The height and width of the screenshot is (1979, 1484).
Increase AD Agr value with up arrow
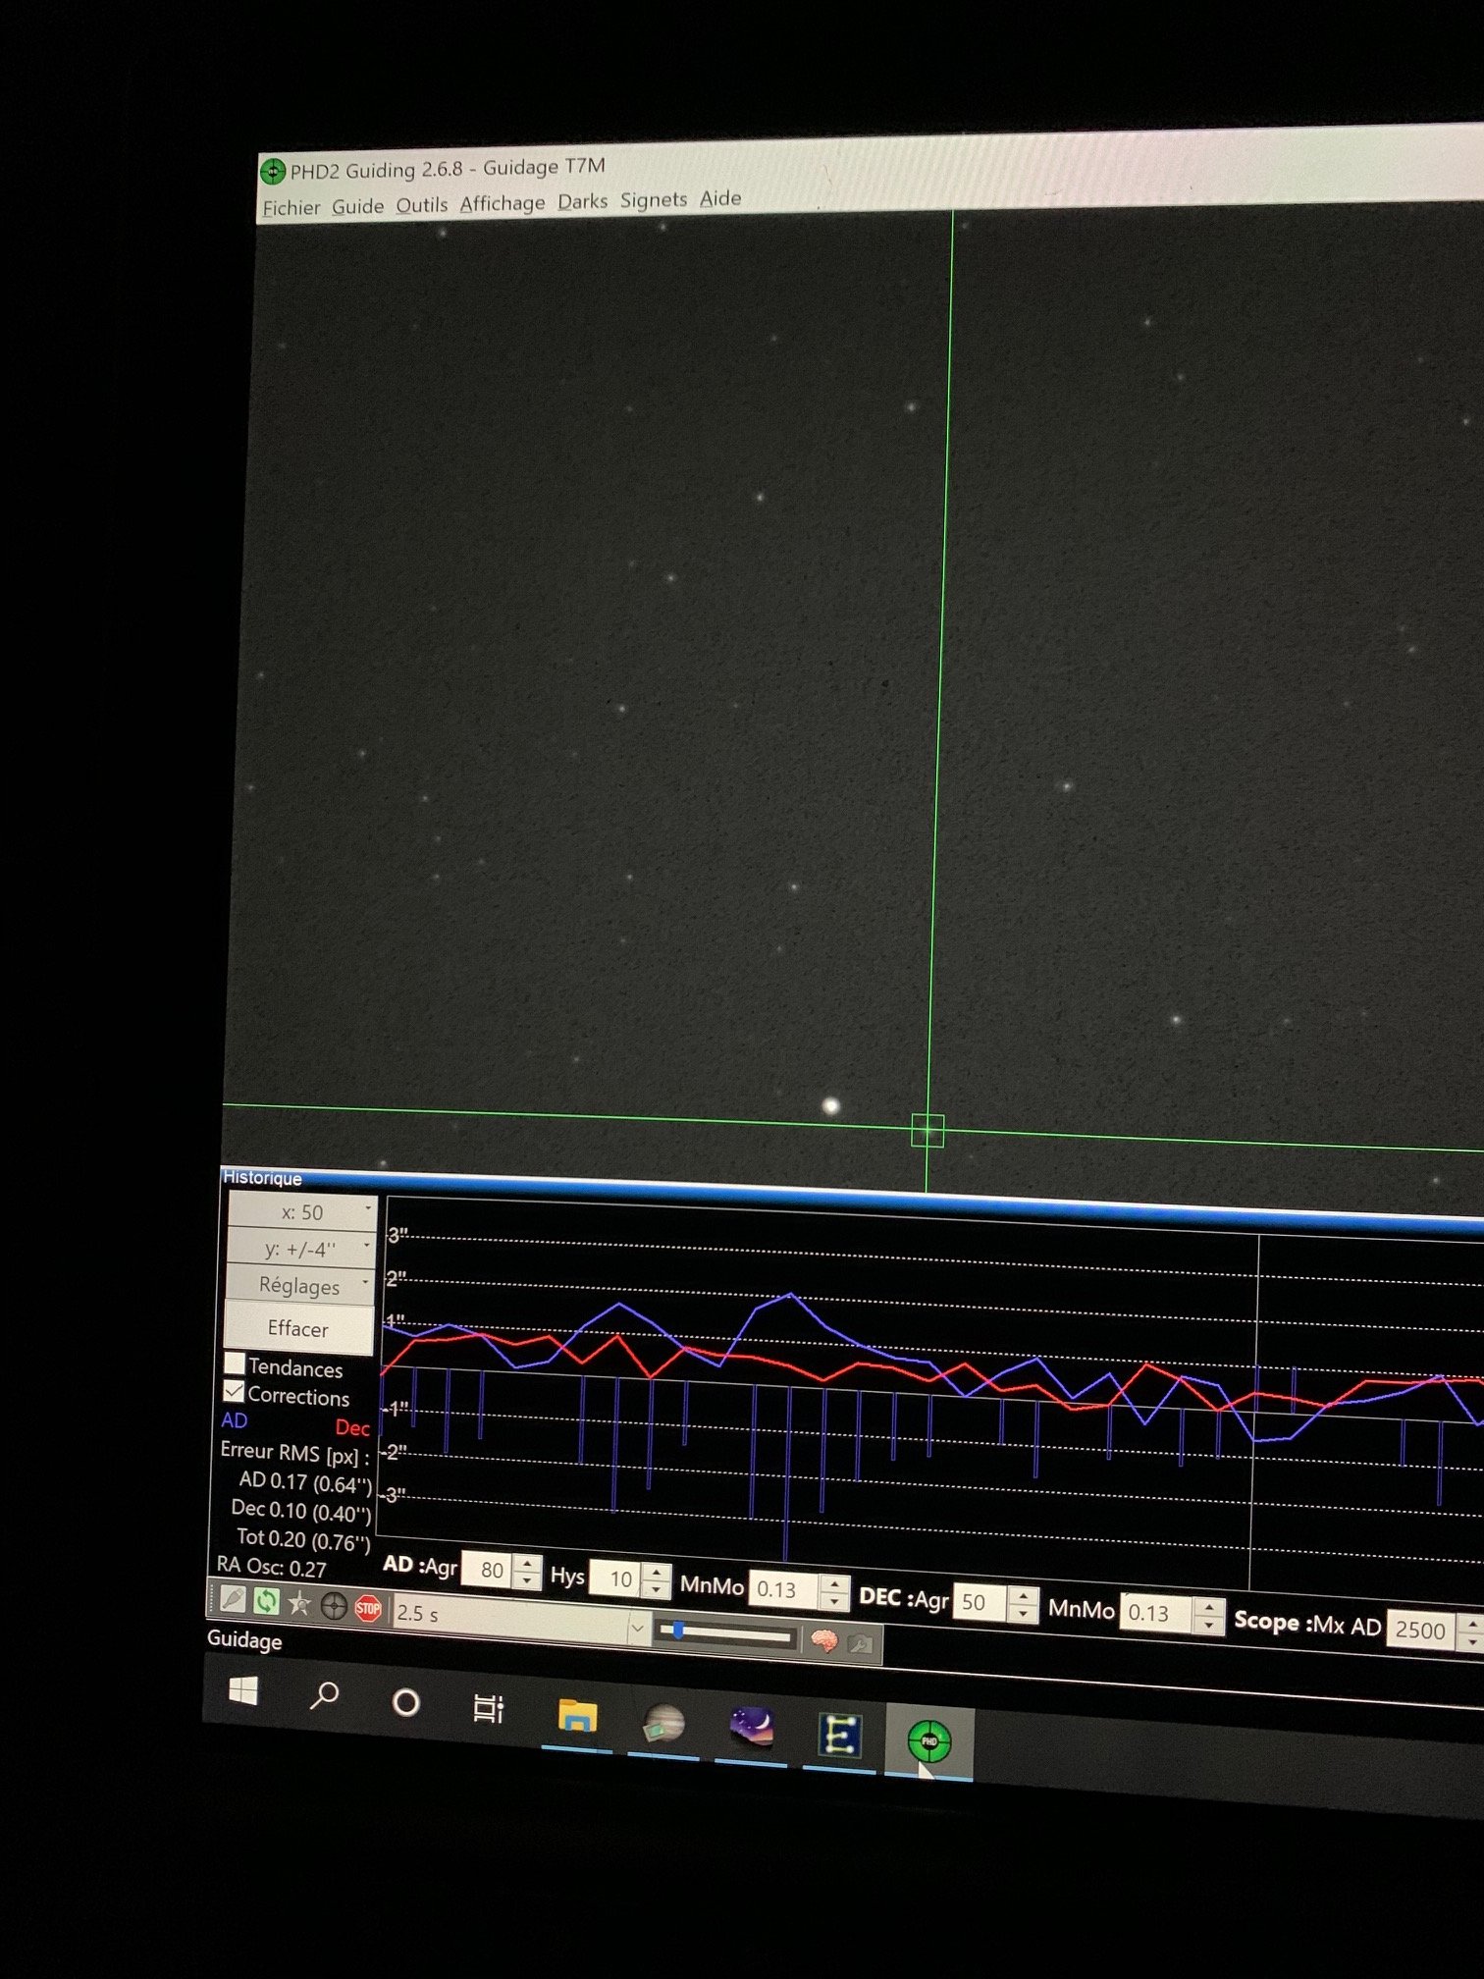[x=528, y=1563]
